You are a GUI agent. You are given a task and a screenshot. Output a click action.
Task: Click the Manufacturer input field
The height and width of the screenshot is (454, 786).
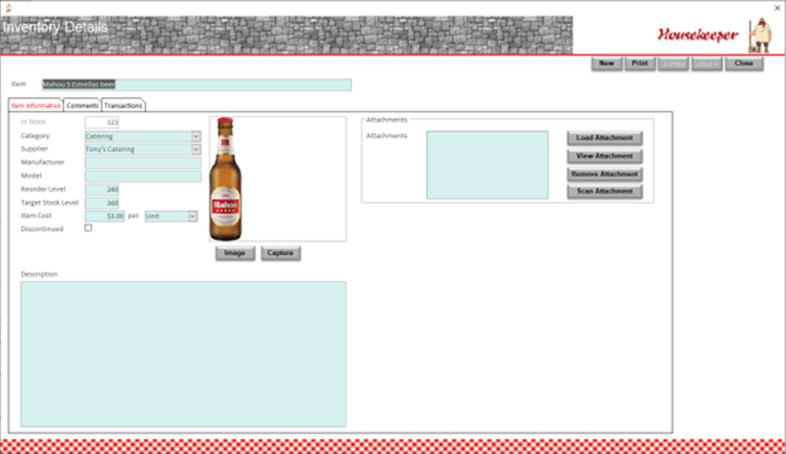click(143, 163)
